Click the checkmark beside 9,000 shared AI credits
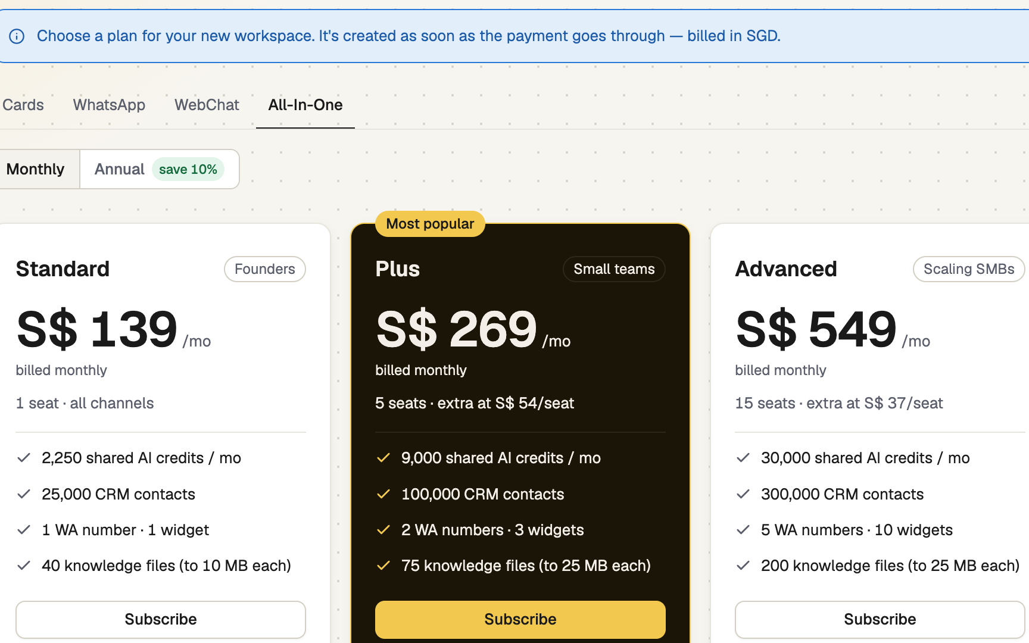 coord(383,458)
